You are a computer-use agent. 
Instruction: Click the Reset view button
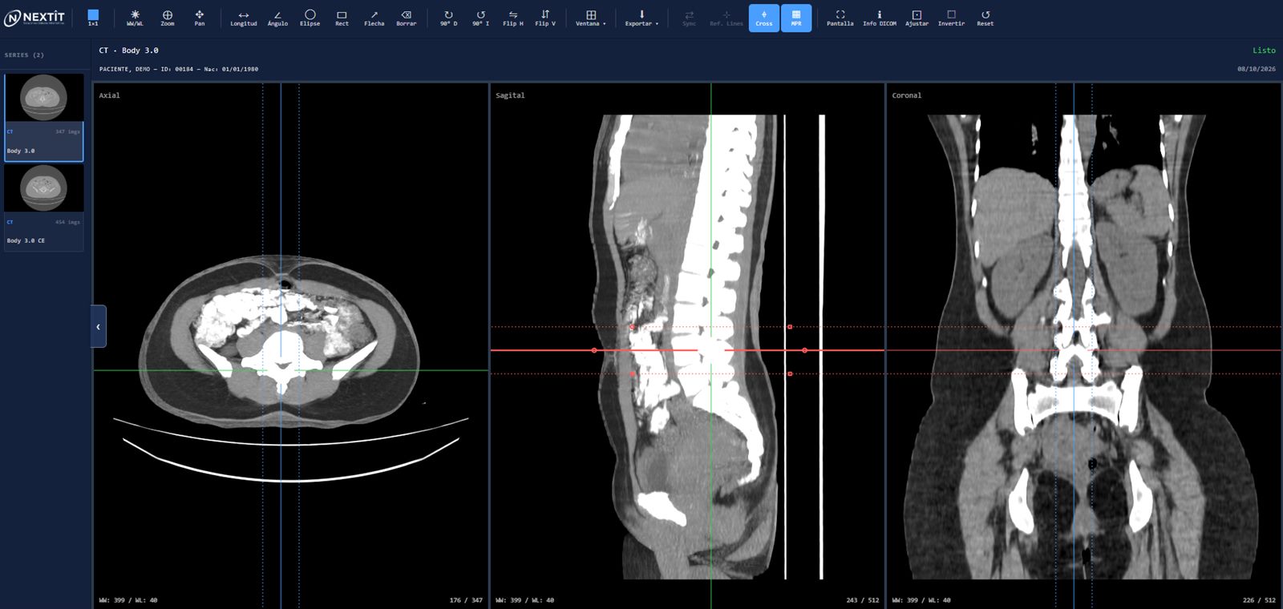click(x=985, y=18)
